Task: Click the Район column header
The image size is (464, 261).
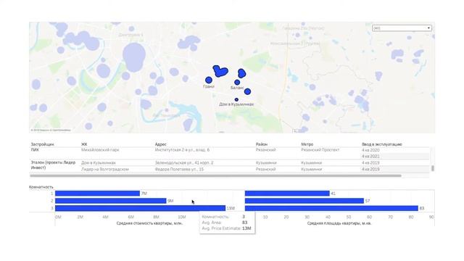Action: (262, 144)
